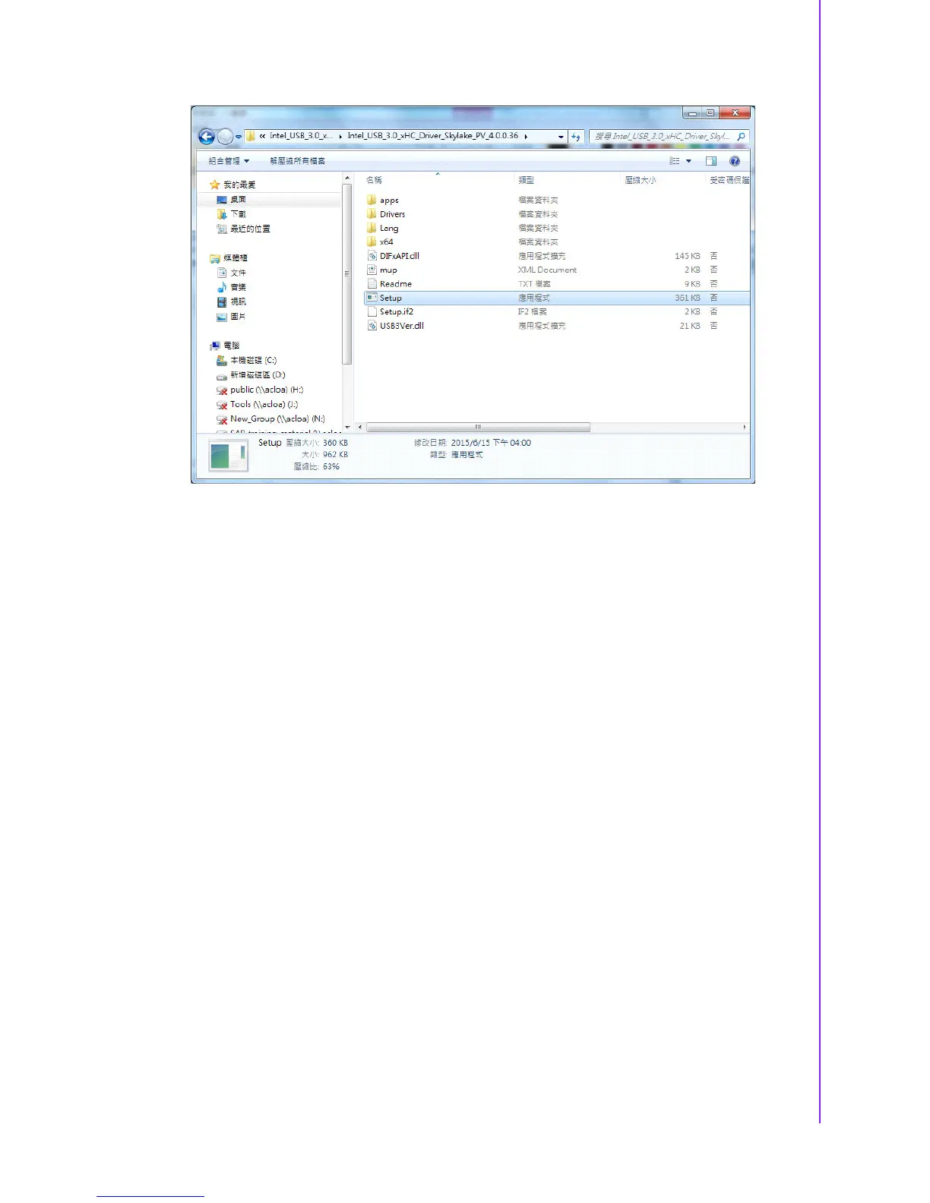Click the file list scroll right arrow

(745, 427)
